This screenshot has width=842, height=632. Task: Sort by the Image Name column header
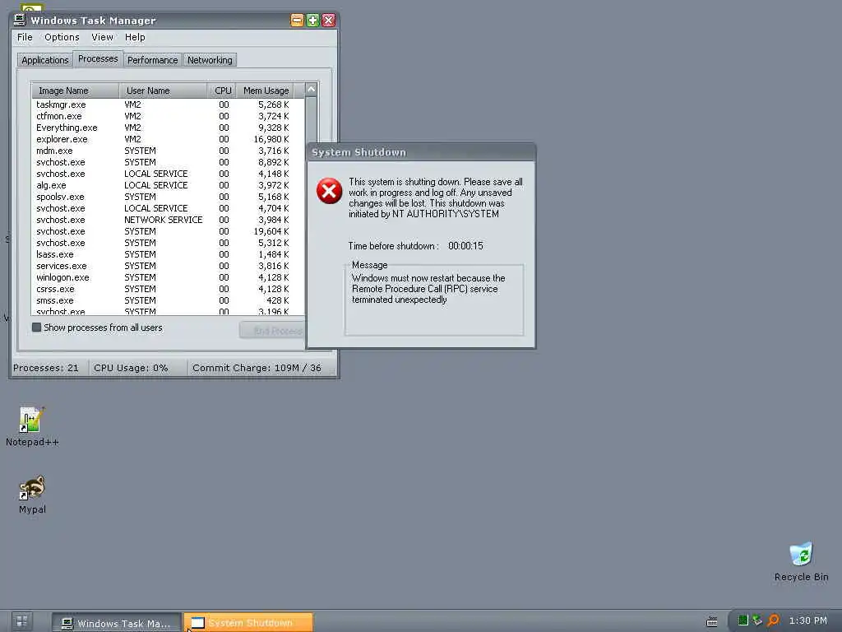coord(75,91)
